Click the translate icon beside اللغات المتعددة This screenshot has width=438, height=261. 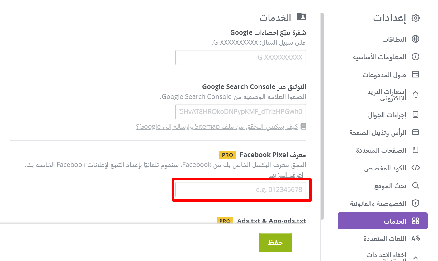coord(416,239)
